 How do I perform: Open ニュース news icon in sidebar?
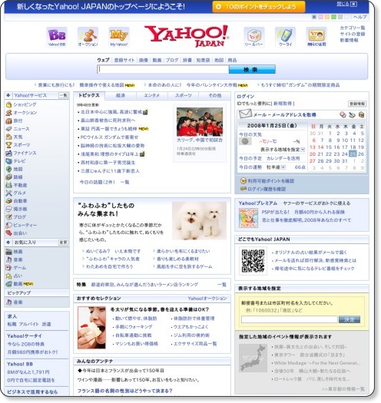(x=8, y=129)
